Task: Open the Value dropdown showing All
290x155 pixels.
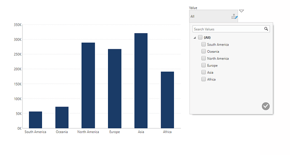Action: pos(214,16)
